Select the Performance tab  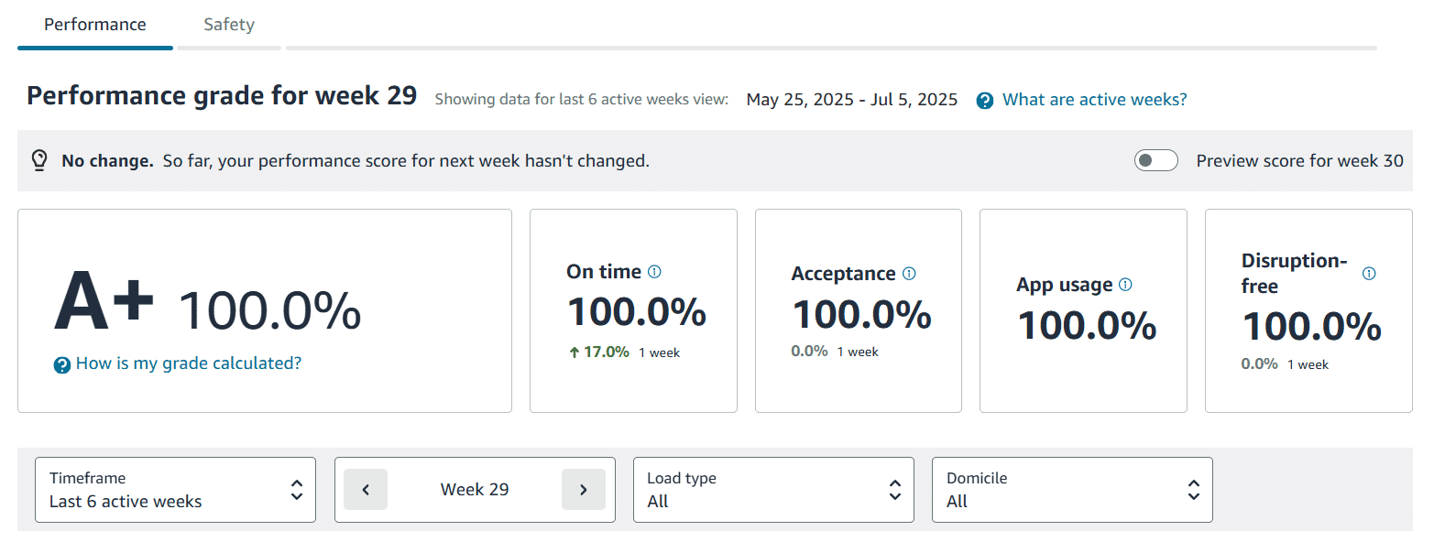95,25
